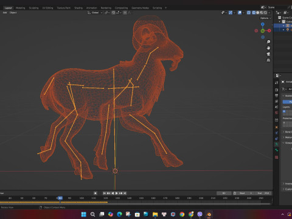This screenshot has height=219, width=292.
Task: Open the viewport shading options dropdown arrow
Action: click(269, 13)
